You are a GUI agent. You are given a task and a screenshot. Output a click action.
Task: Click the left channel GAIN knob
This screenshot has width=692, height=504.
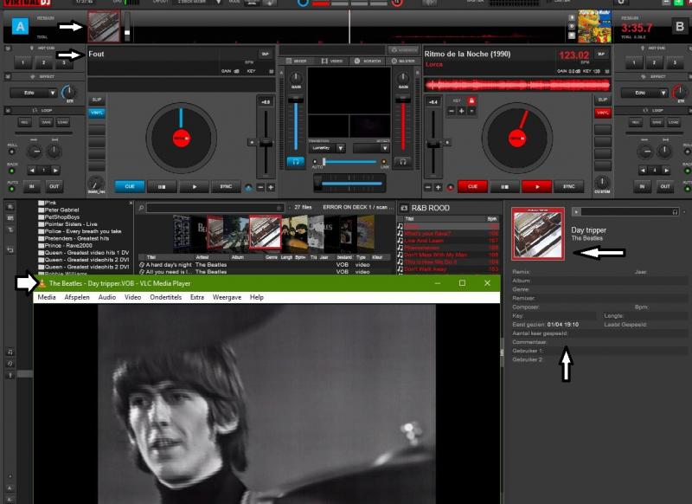point(296,79)
